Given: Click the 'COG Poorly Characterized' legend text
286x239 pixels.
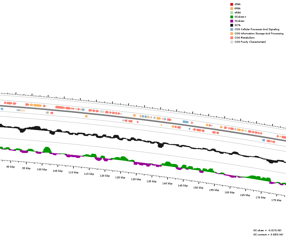Looking at the screenshot, I should (250, 42).
